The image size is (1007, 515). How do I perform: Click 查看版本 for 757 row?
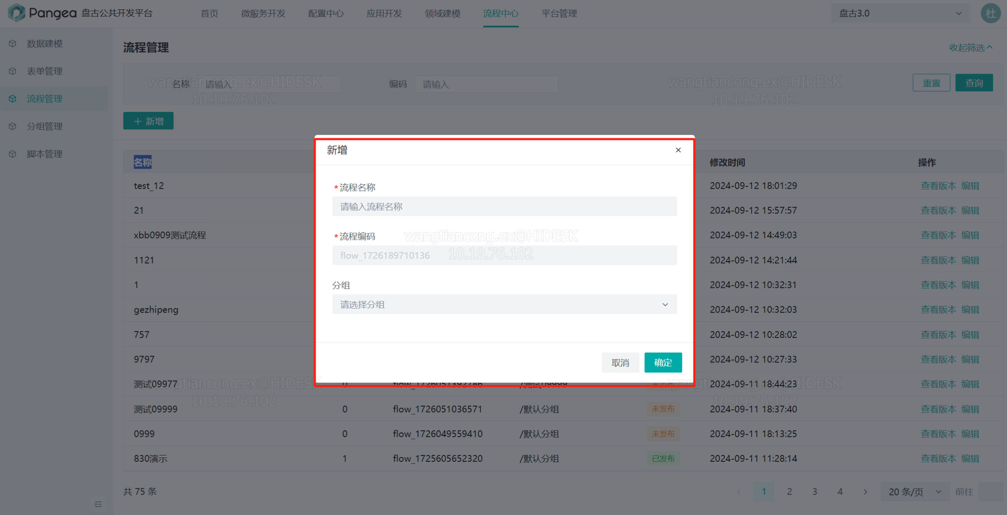click(x=938, y=334)
